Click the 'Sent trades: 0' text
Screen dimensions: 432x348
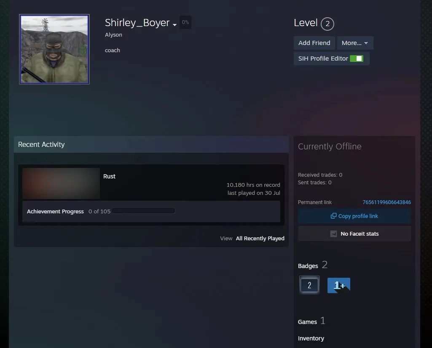(315, 182)
